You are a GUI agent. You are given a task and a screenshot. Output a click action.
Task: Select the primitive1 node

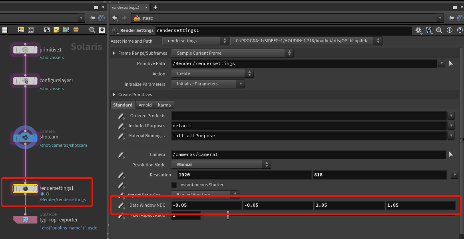click(x=26, y=49)
